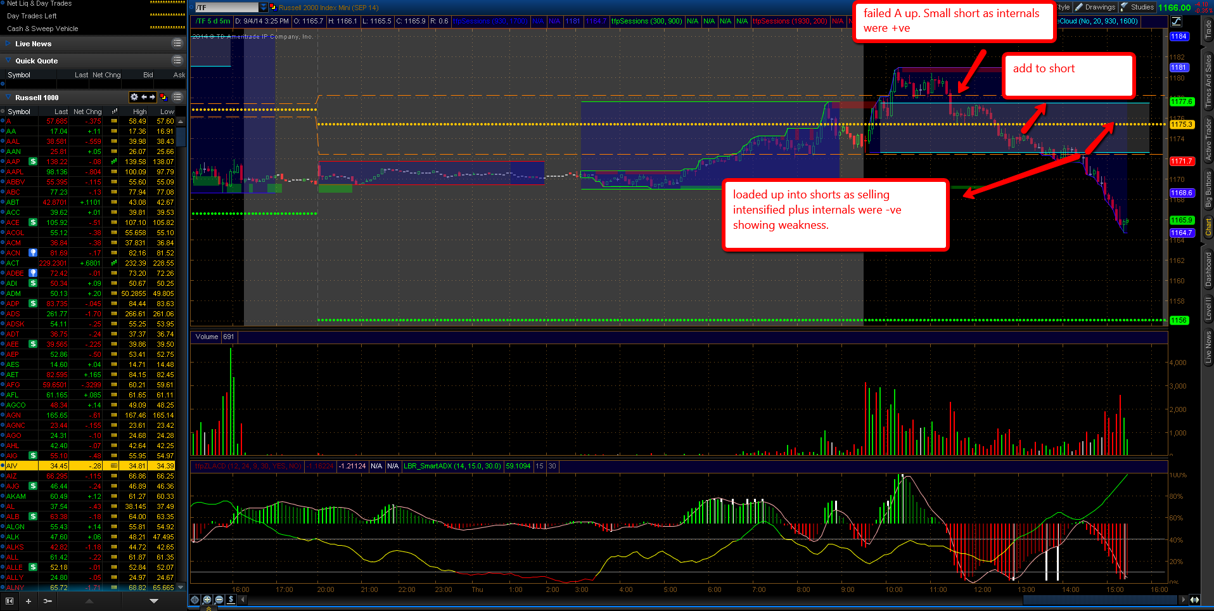Click the Volume study label
The height and width of the screenshot is (611, 1214).
(x=207, y=337)
